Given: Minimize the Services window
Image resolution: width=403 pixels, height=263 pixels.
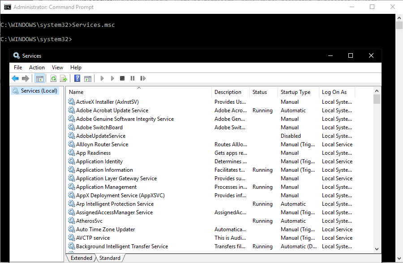Looking at the screenshot, I should (x=330, y=55).
